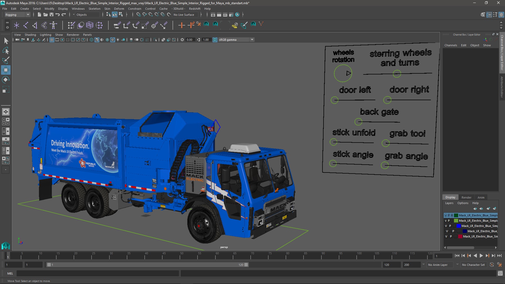Undo last action with arrow icon
The width and height of the screenshot is (505, 284).
(58, 15)
